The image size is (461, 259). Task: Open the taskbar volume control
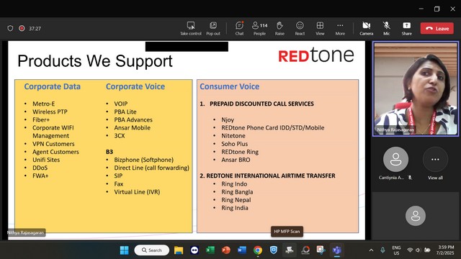[418, 250]
